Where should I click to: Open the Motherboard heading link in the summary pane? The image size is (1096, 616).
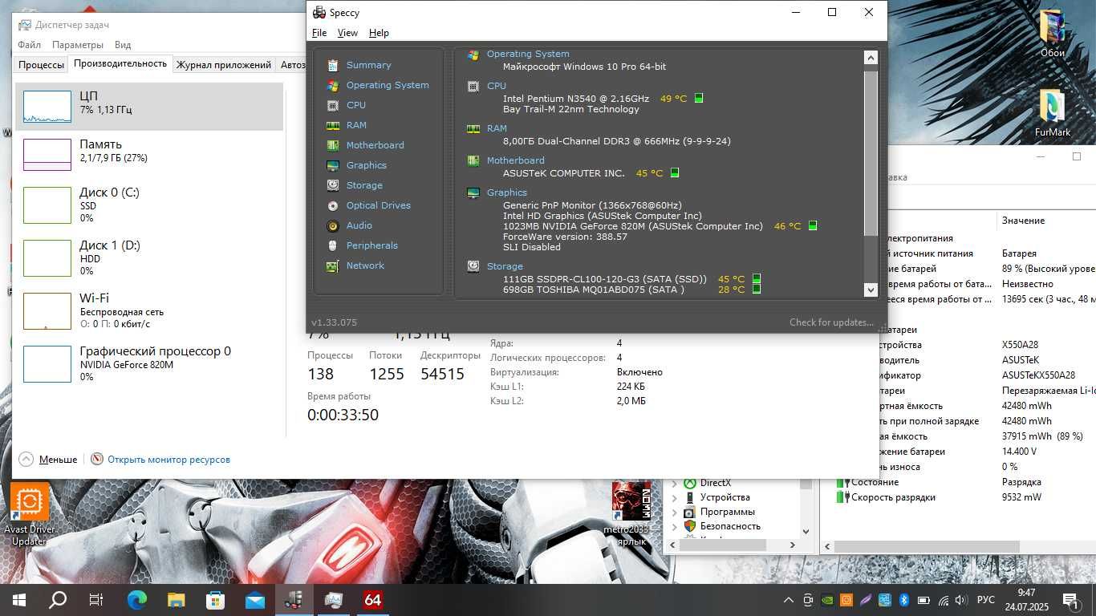[x=515, y=160]
